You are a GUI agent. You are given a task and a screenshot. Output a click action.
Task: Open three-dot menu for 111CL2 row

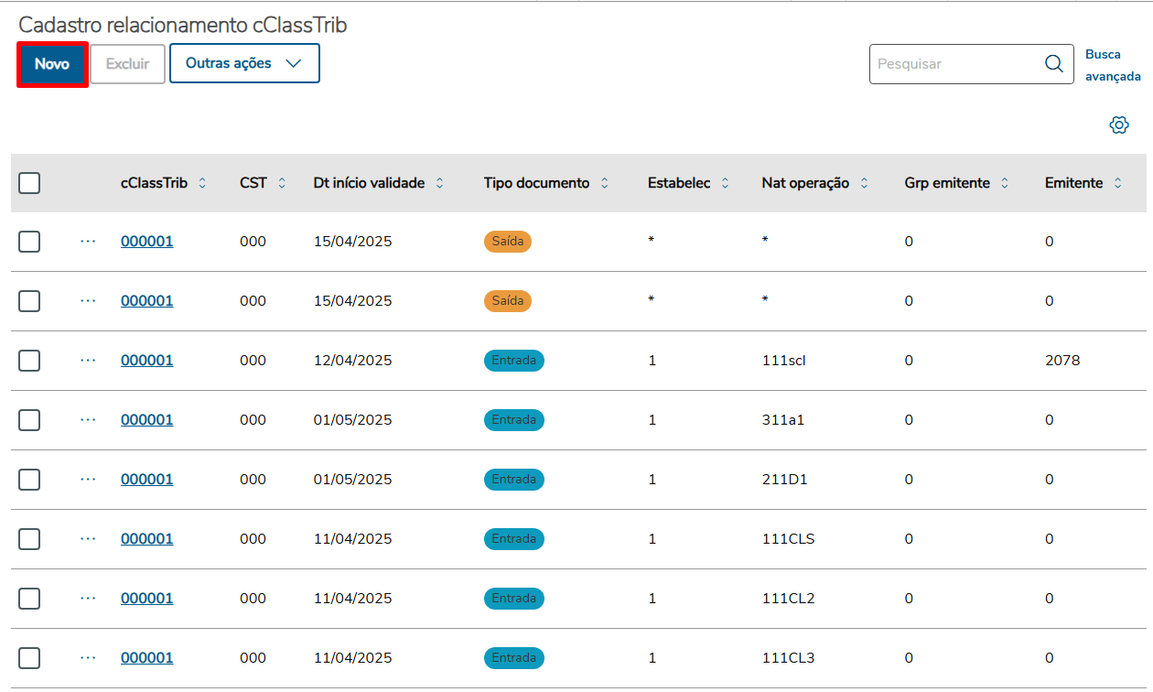click(x=88, y=598)
